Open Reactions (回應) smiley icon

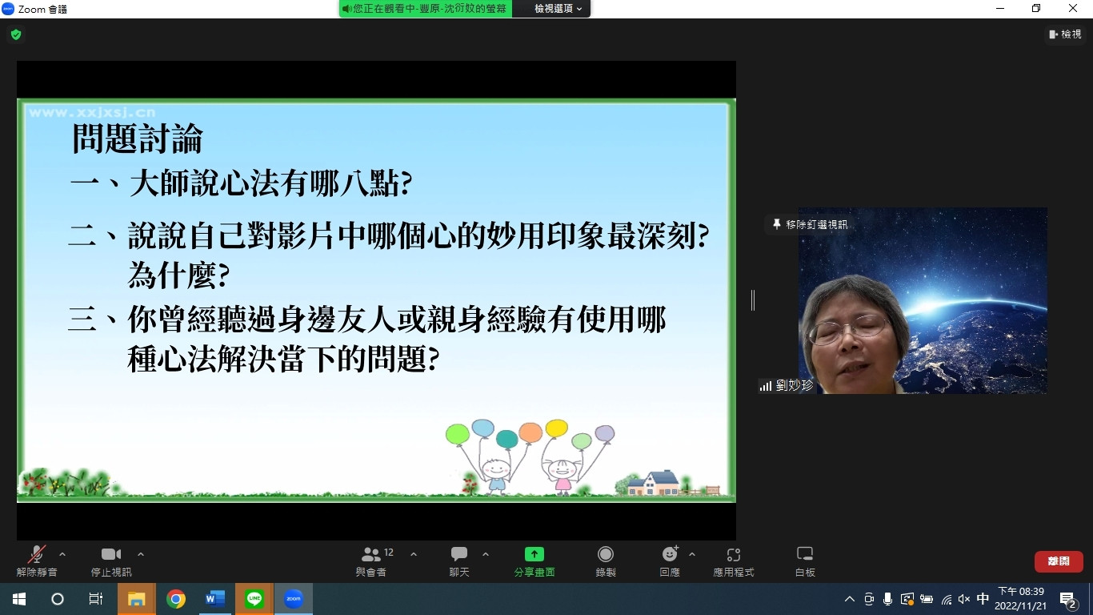(670, 554)
